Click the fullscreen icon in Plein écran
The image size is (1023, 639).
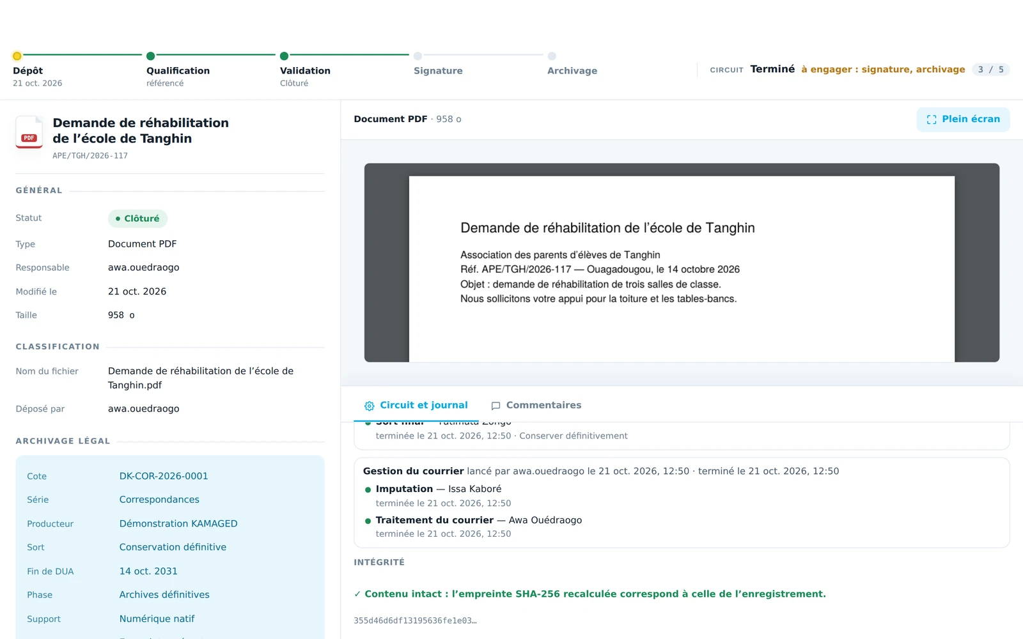click(932, 119)
